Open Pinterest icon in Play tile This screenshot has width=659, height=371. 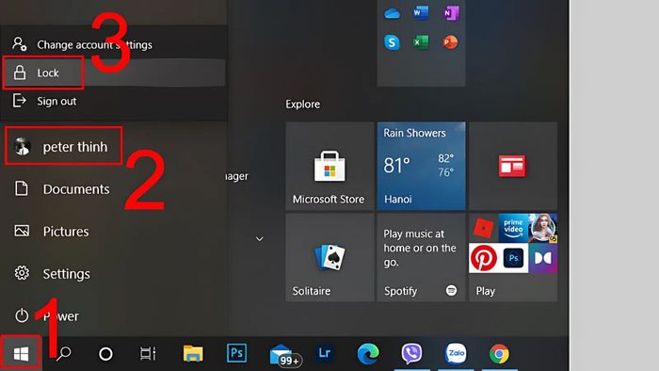pos(483,258)
